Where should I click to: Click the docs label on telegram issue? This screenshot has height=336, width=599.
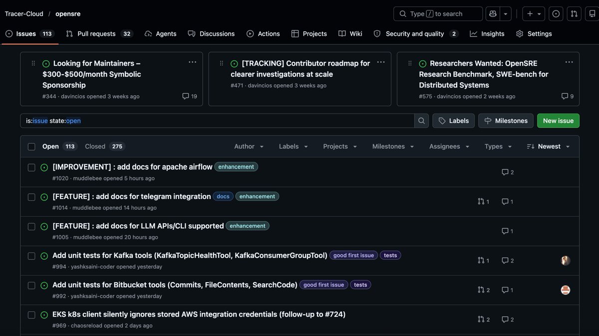[223, 196]
